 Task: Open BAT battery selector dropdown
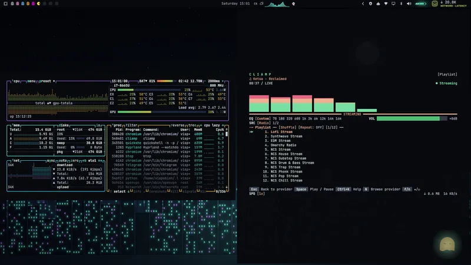point(143,81)
